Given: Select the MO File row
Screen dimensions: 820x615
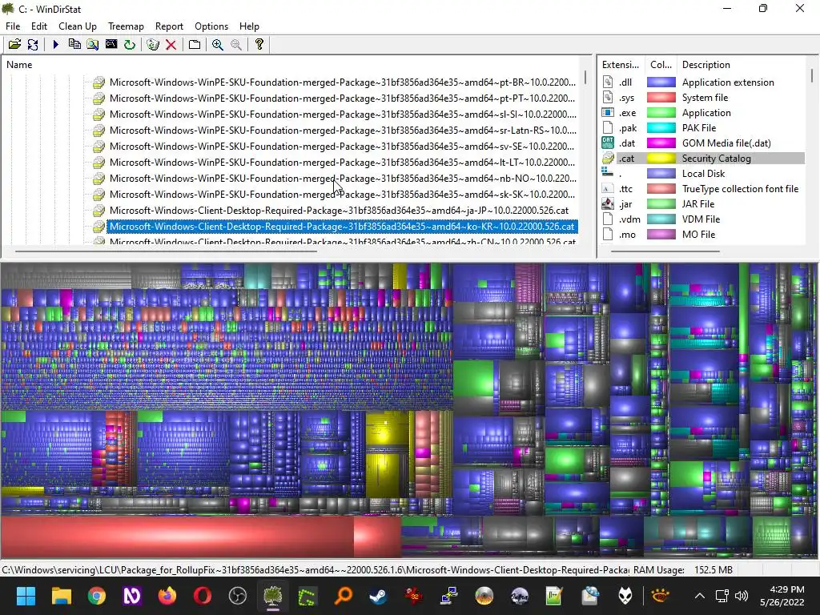Looking at the screenshot, I should (x=702, y=234).
